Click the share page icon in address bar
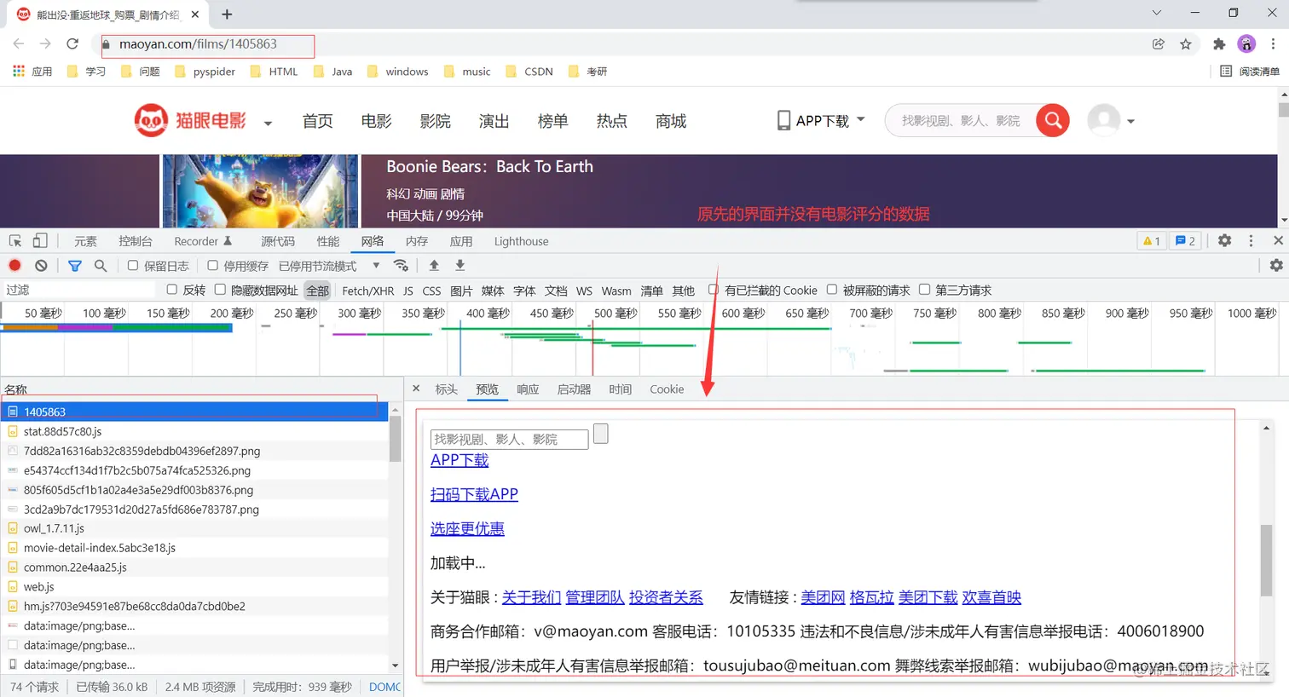The height and width of the screenshot is (697, 1289). tap(1158, 44)
